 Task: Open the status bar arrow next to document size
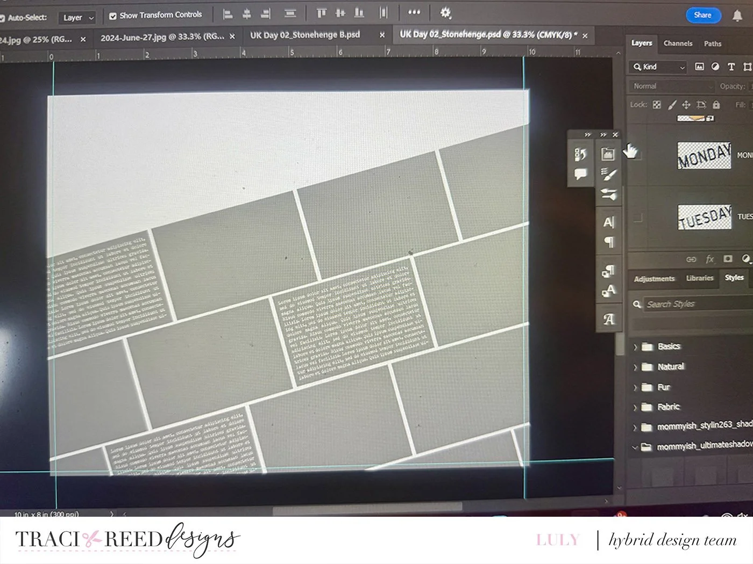tap(112, 514)
